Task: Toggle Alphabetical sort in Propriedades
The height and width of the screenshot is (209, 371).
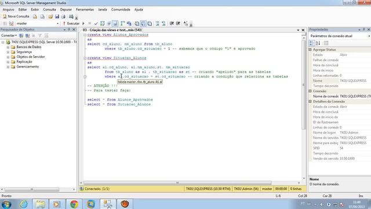Action: coord(318,43)
